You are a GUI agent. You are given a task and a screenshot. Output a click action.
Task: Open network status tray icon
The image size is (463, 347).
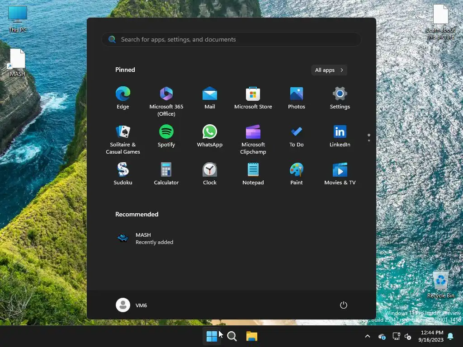pos(396,336)
